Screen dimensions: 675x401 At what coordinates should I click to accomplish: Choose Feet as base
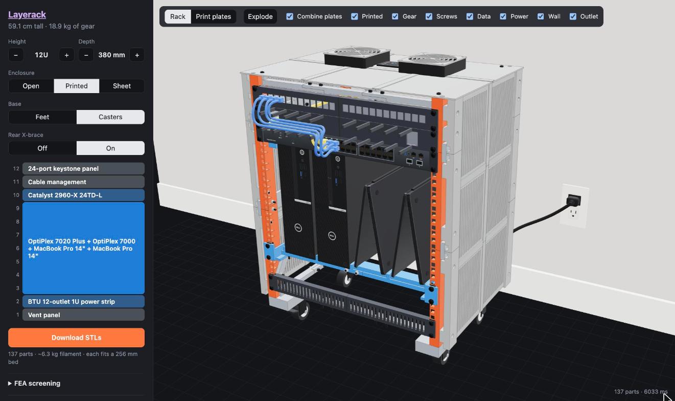coord(42,117)
